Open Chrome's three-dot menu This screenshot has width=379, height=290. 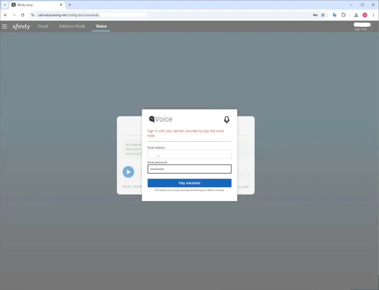tap(373, 15)
